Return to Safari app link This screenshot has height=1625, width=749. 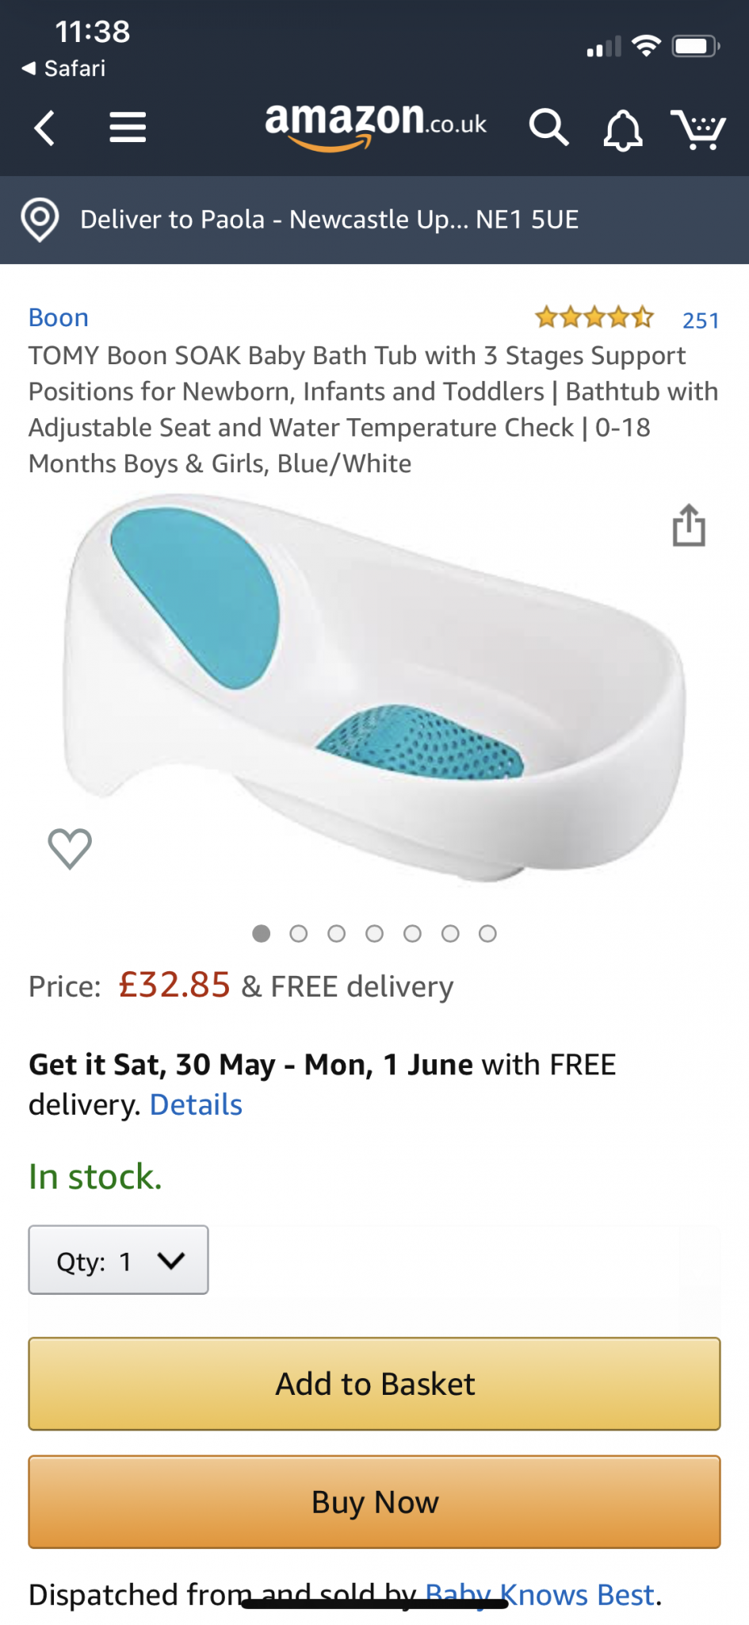click(64, 69)
